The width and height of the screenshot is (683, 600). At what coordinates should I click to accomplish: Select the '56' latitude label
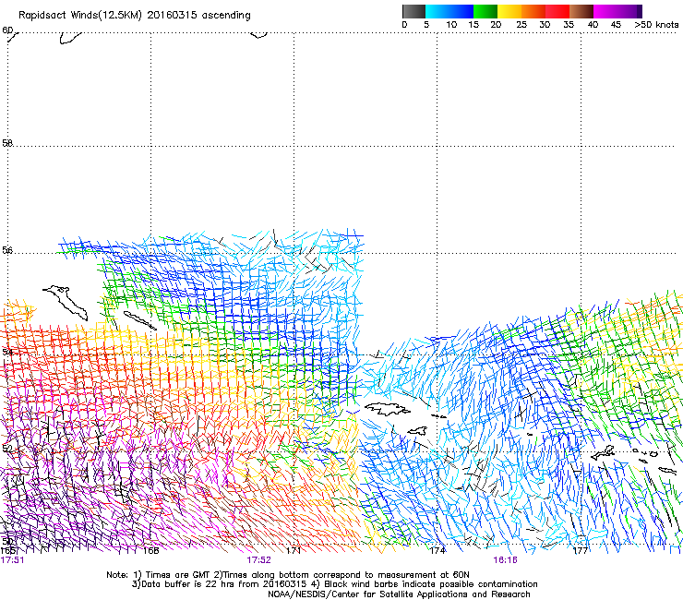7,250
